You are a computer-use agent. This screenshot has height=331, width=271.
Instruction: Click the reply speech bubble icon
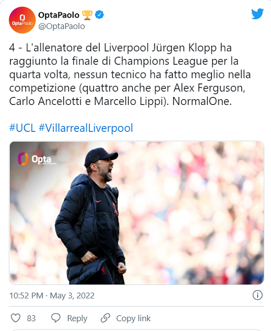click(x=56, y=318)
